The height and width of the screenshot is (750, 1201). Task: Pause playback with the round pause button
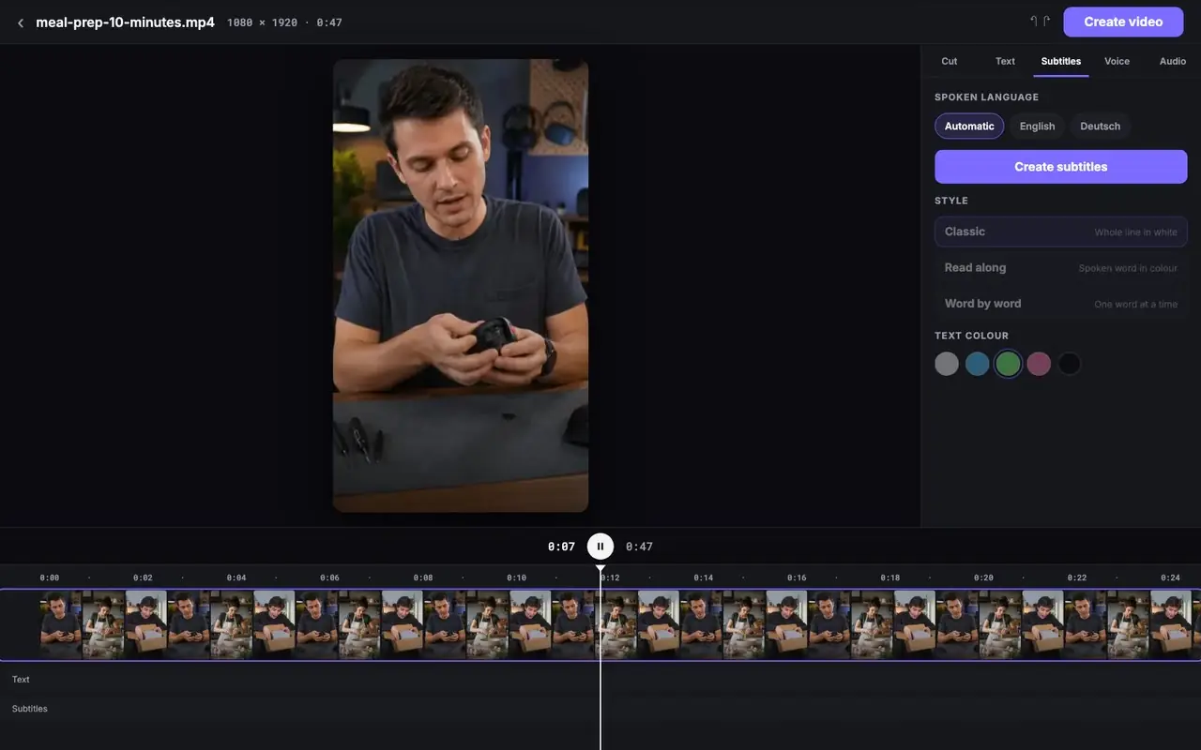(x=600, y=547)
